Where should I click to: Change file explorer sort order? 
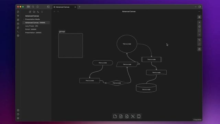point(38,12)
